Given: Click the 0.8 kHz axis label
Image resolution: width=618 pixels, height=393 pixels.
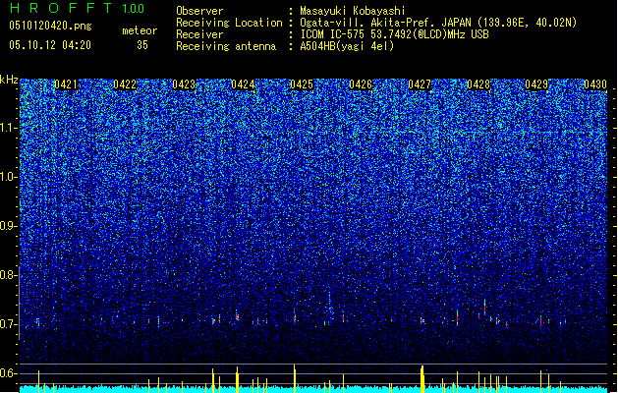Looking at the screenshot, I should pos(8,275).
